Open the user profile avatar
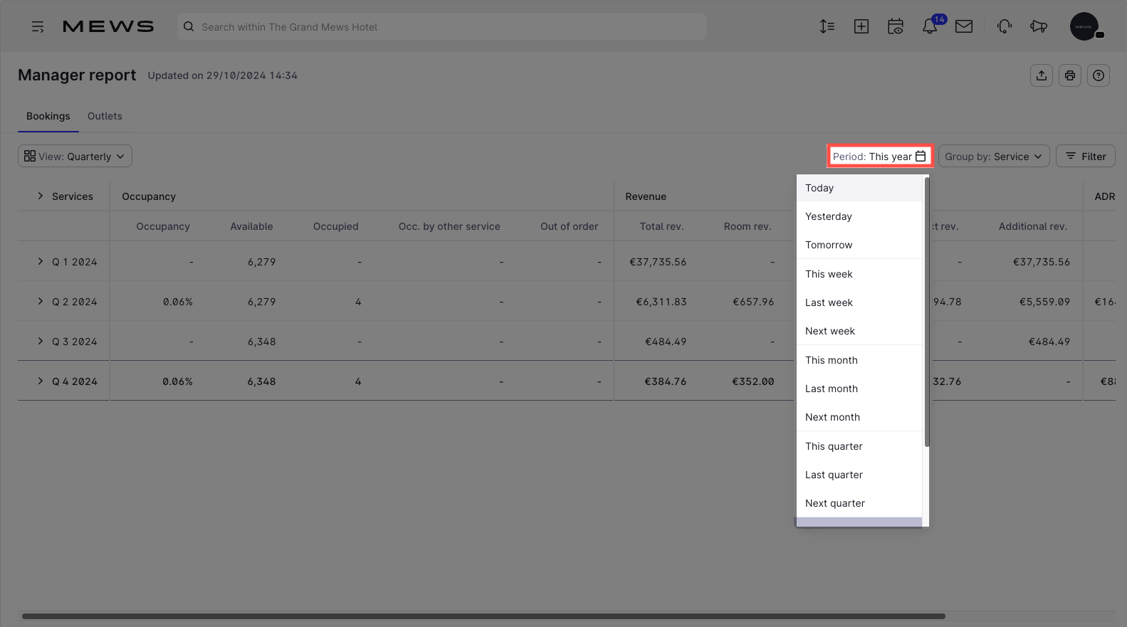The width and height of the screenshot is (1127, 627). (x=1084, y=27)
